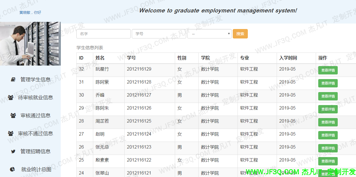Open the 就业统计总图 menu item
This screenshot has height=177, width=356.
(x=36, y=170)
